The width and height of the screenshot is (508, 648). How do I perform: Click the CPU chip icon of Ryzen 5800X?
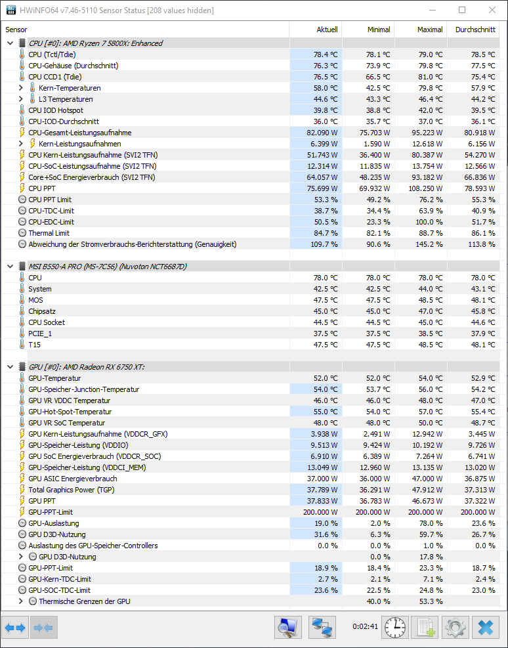click(x=22, y=43)
